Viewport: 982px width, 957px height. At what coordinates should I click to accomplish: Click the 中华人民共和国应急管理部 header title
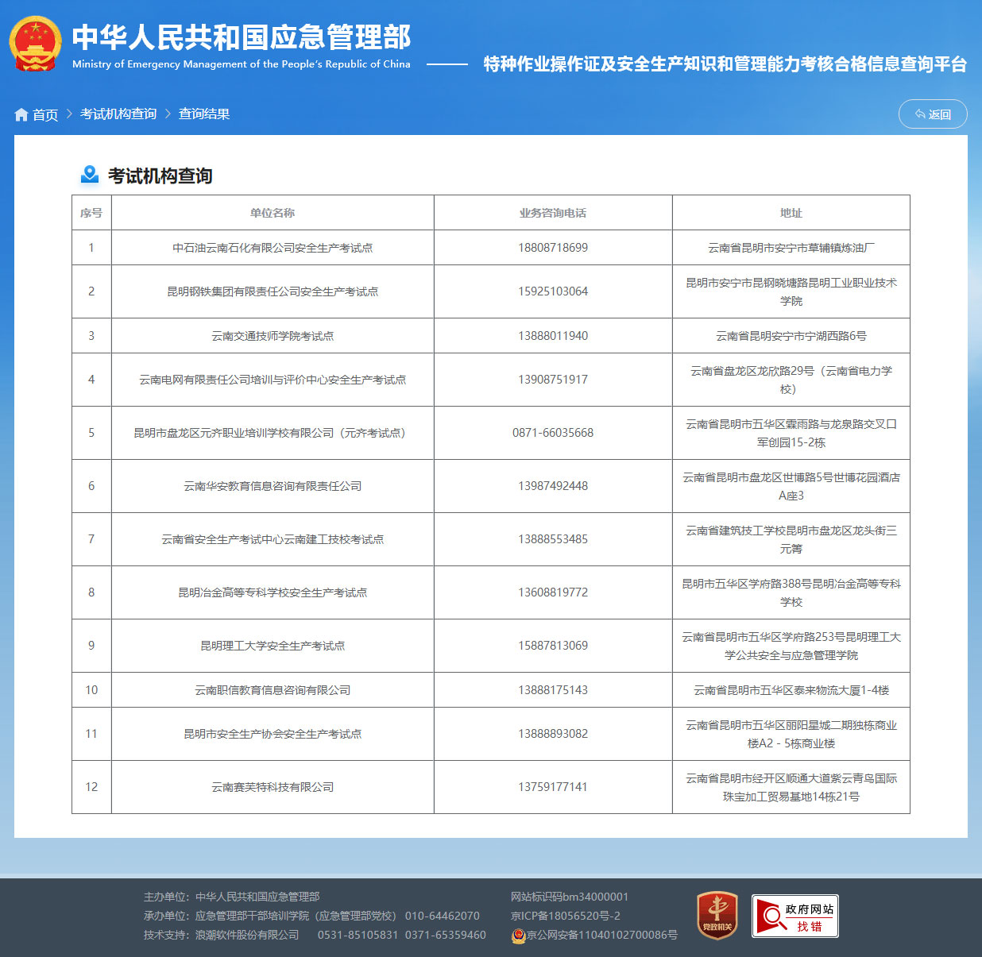[242, 37]
